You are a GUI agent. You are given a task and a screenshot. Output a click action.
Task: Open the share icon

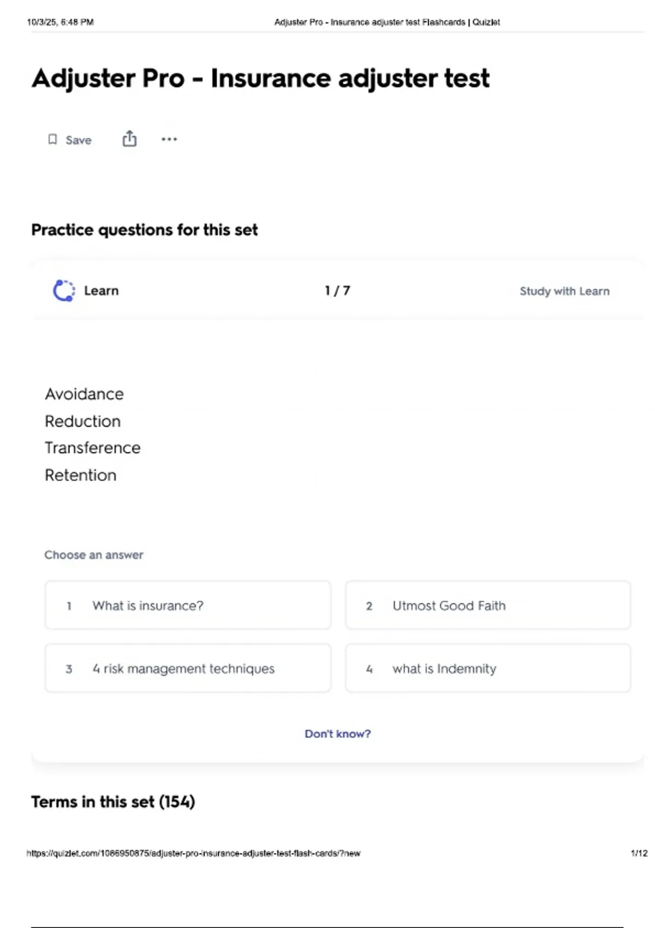(129, 139)
